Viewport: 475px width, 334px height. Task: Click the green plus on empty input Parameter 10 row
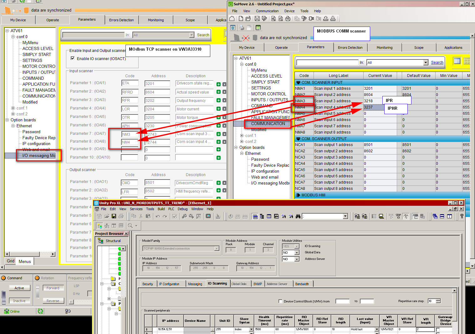click(218, 158)
